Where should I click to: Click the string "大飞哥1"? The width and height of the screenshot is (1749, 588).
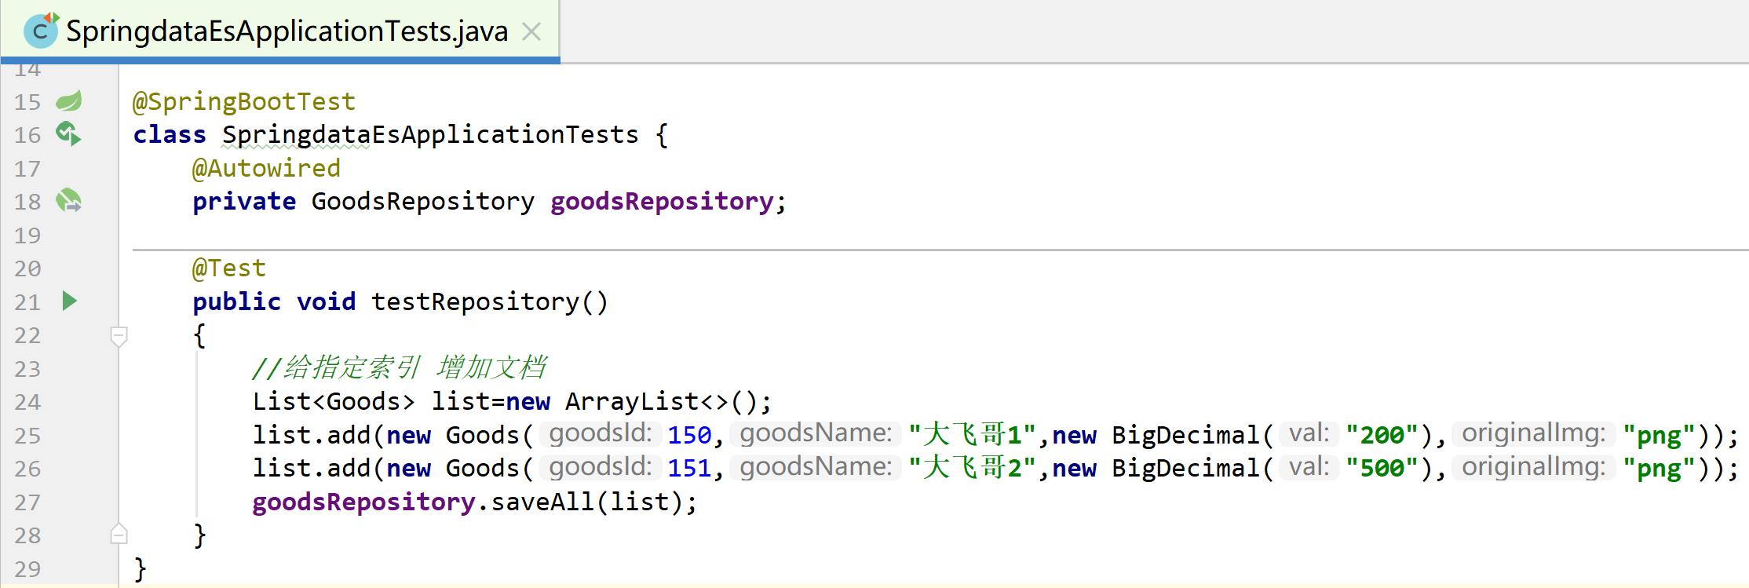[x=973, y=435]
